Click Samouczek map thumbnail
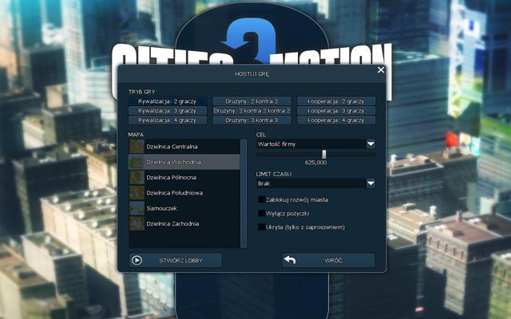 click(x=137, y=208)
